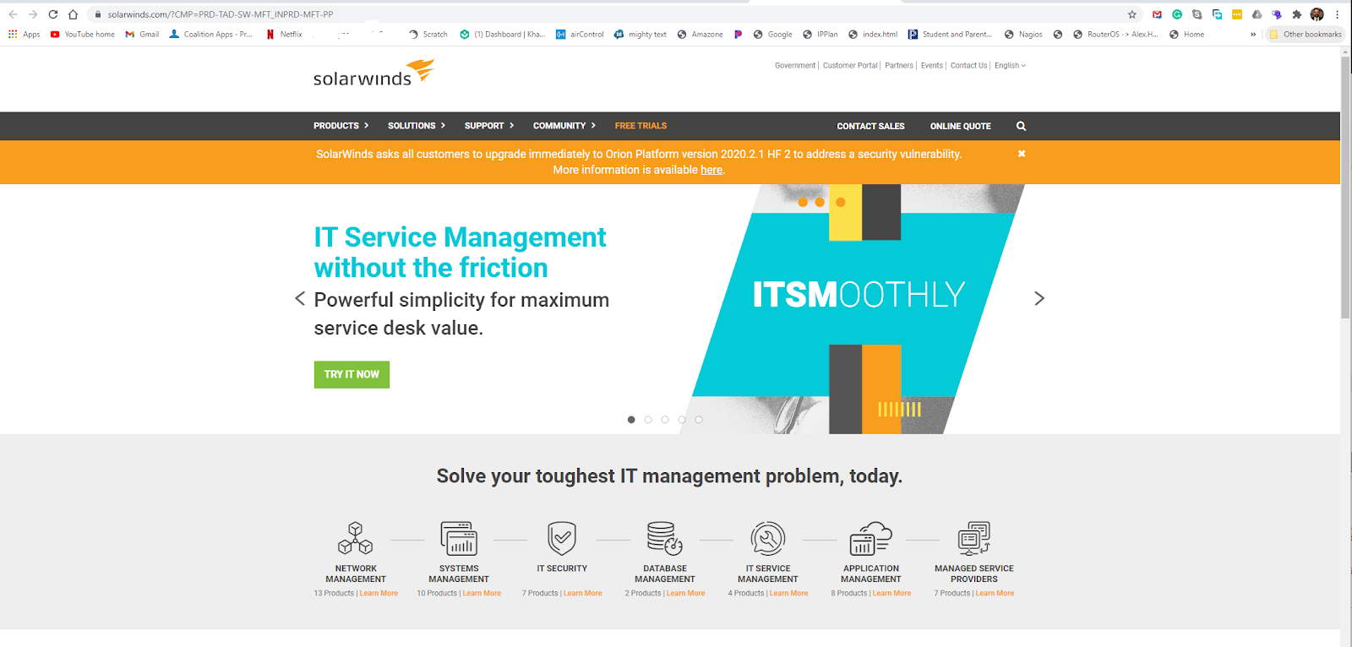Bookmark this page with the star icon
Viewport: 1352px width, 647px height.
[1132, 14]
